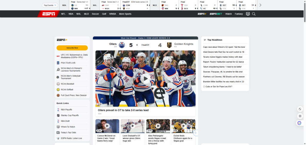Screen dimensions: 306x145
Task: Open the WNBA menu
Action: 113,14
